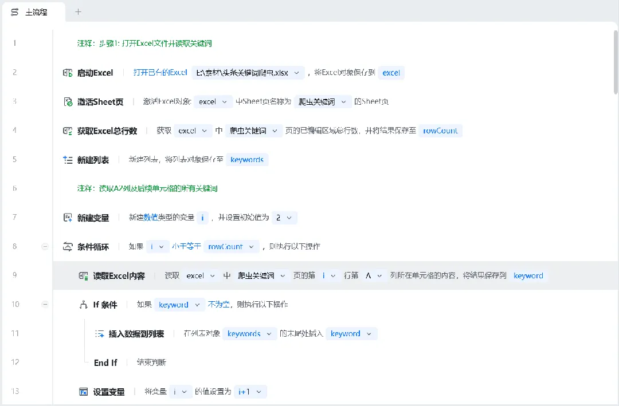This screenshot has height=406, width=619.
Task: Collapse the 条件循环 block on line 8
Action: click(x=45, y=247)
